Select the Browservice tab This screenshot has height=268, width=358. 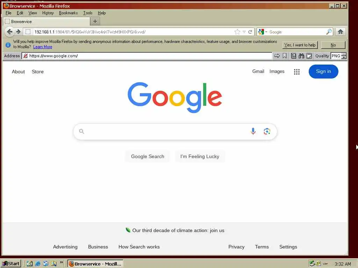[47, 21]
